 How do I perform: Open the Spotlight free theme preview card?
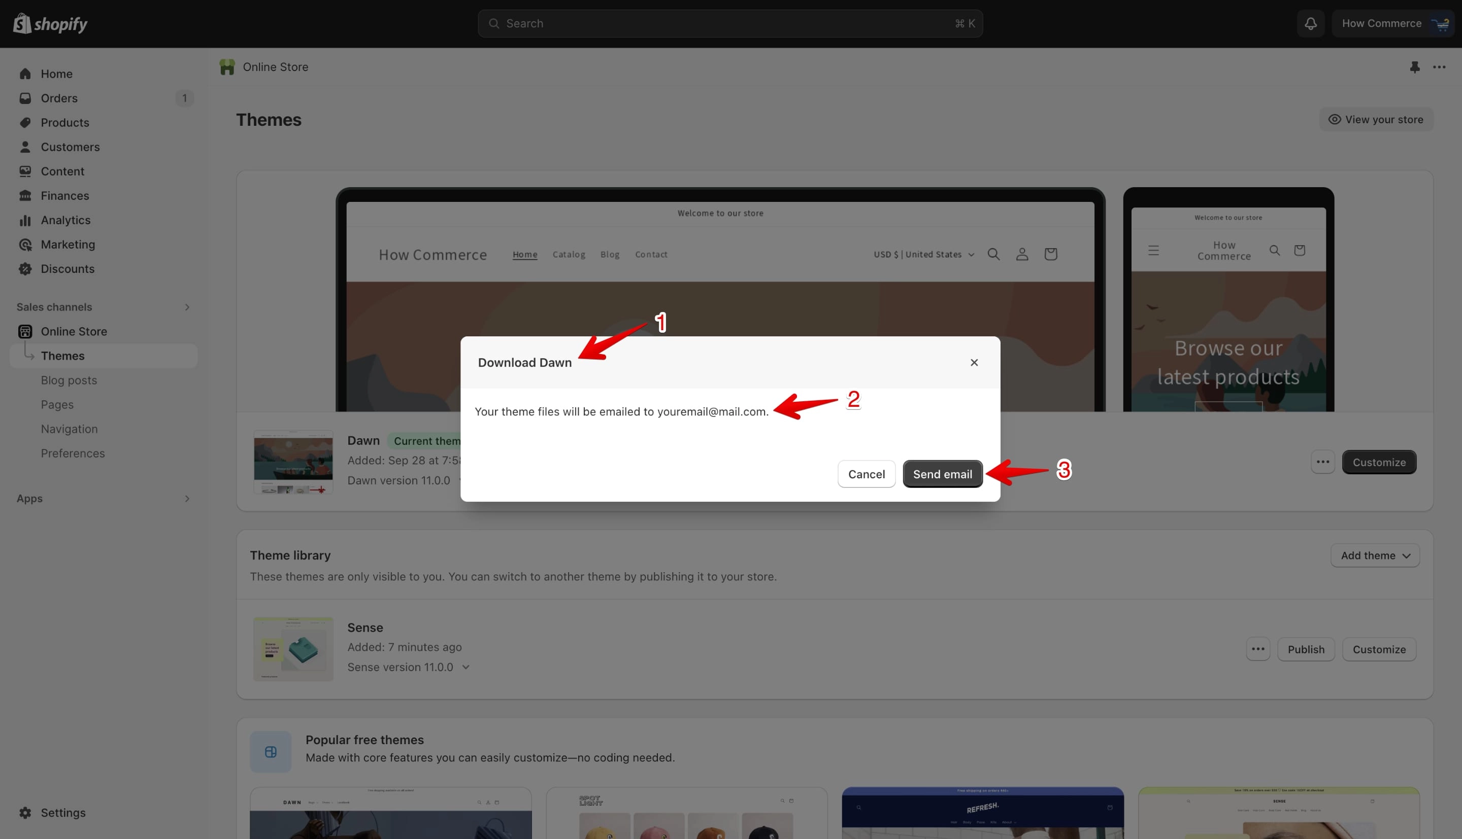pyautogui.click(x=687, y=813)
